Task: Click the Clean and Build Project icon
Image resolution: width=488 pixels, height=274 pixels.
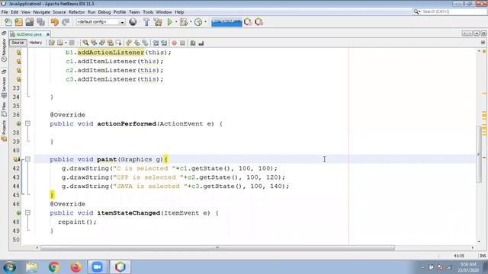Action: pyautogui.click(x=158, y=22)
